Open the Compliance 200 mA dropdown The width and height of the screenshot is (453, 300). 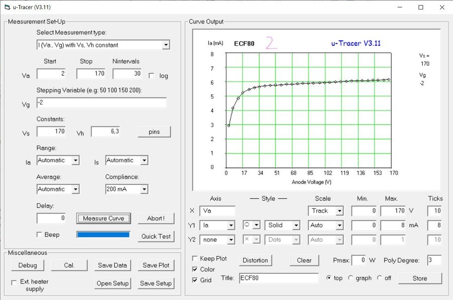[x=144, y=189]
